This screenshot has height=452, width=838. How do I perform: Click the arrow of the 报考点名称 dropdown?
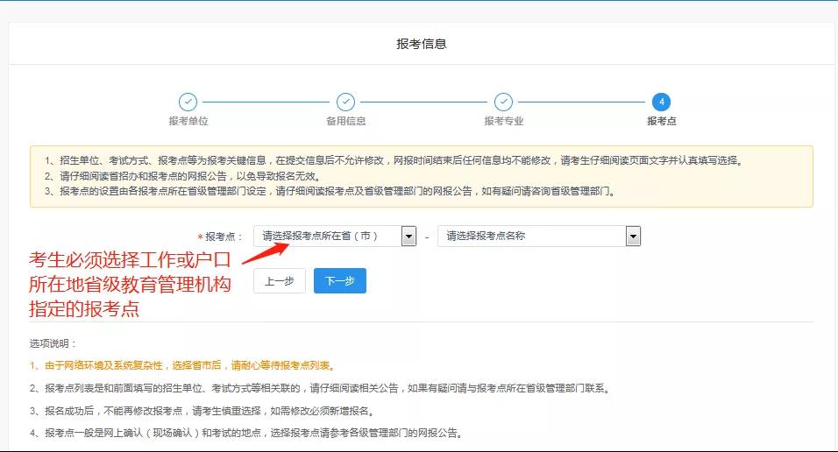click(x=633, y=236)
